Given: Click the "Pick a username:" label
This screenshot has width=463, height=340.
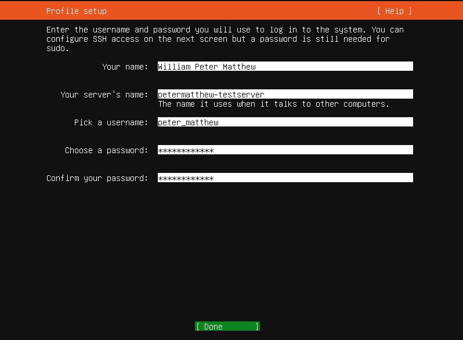Looking at the screenshot, I should (x=111, y=122).
